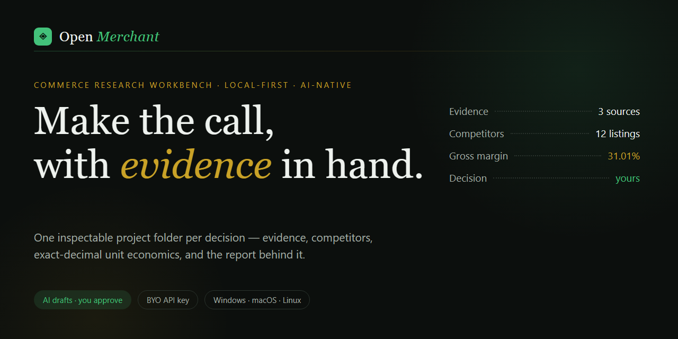Click the 'Make the call,' headline line

(154, 121)
